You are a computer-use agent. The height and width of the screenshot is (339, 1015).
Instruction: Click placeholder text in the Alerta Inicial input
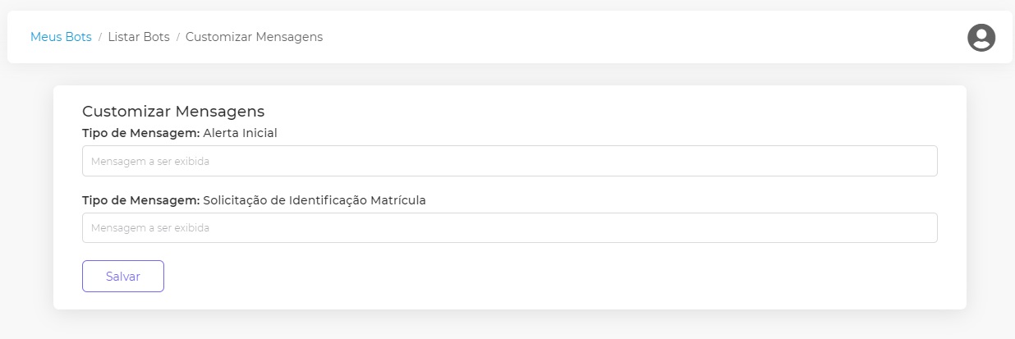tap(150, 162)
